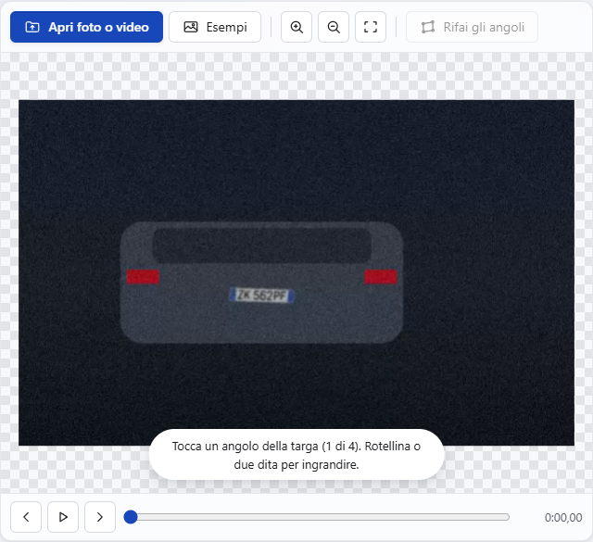Click the video timeline slider handle
Viewport: 593px width, 542px height.
[131, 517]
